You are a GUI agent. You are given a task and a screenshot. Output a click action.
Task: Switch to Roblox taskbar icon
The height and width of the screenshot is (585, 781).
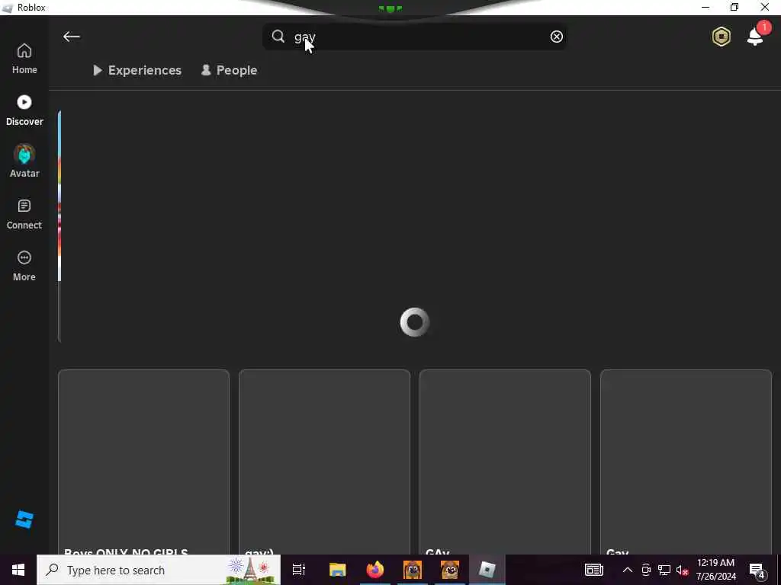[487, 570]
